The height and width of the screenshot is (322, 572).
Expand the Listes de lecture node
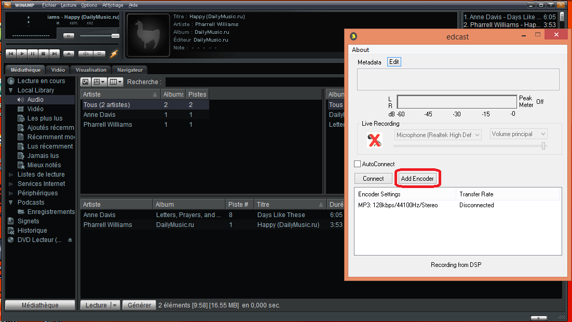pos(10,175)
